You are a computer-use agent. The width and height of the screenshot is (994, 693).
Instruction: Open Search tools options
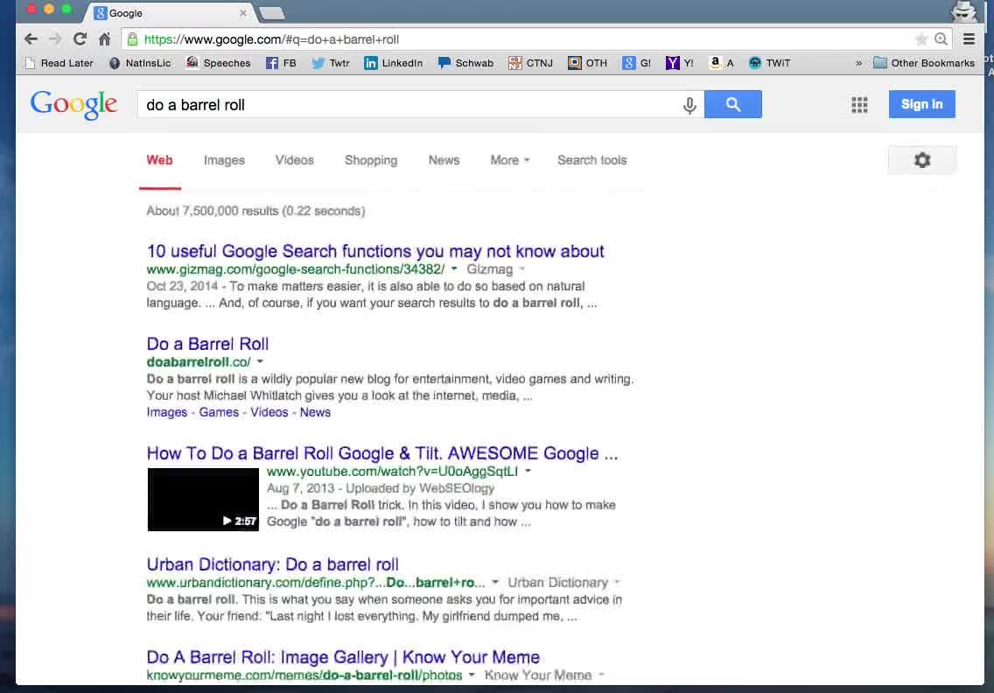[592, 160]
